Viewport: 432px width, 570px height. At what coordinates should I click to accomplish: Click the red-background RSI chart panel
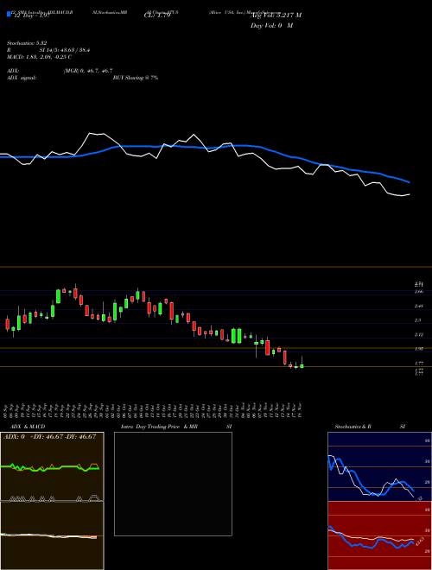pyautogui.click(x=379, y=535)
